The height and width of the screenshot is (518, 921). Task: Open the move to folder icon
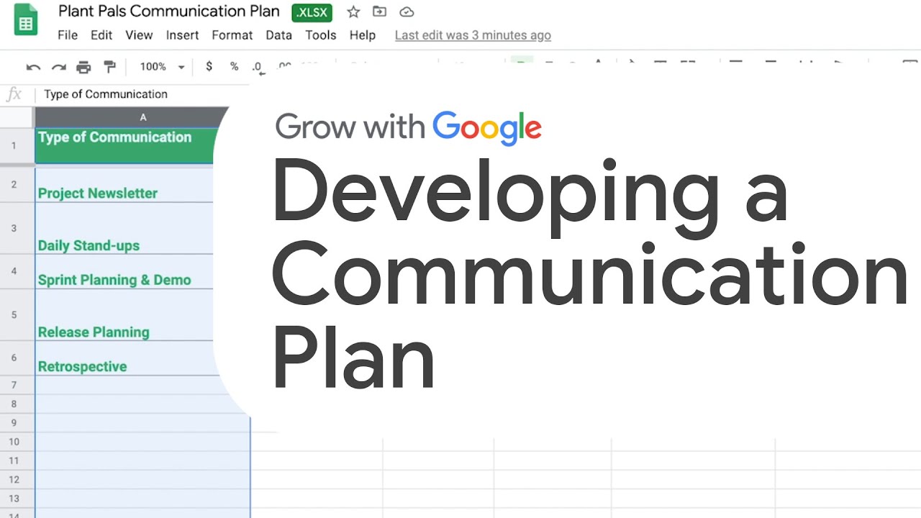coord(379,12)
